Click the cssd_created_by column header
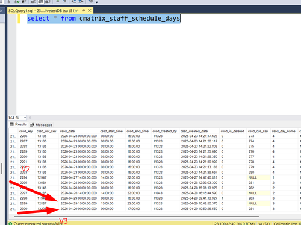Screen dimensions: 301x225 [x=164, y=131]
